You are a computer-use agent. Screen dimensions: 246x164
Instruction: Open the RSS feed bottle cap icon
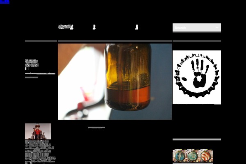click(x=206, y=156)
